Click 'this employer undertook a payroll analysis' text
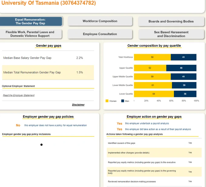 (147, 123)
